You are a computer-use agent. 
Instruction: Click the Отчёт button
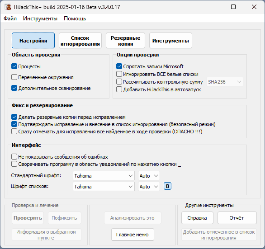[237, 218]
